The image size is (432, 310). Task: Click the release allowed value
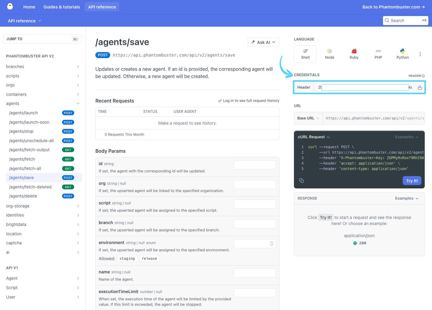(x=150, y=259)
